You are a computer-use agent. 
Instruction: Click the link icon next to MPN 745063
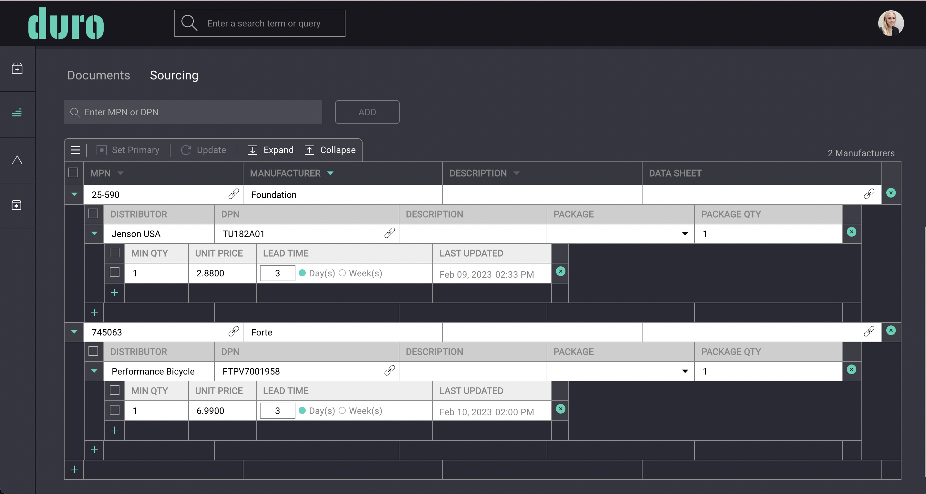point(234,332)
